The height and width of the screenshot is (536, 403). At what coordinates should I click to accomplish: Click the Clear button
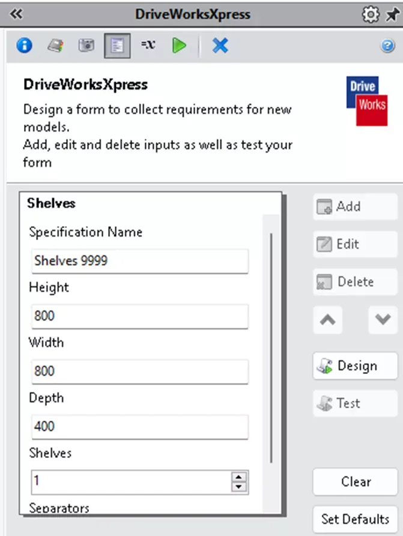click(x=355, y=481)
